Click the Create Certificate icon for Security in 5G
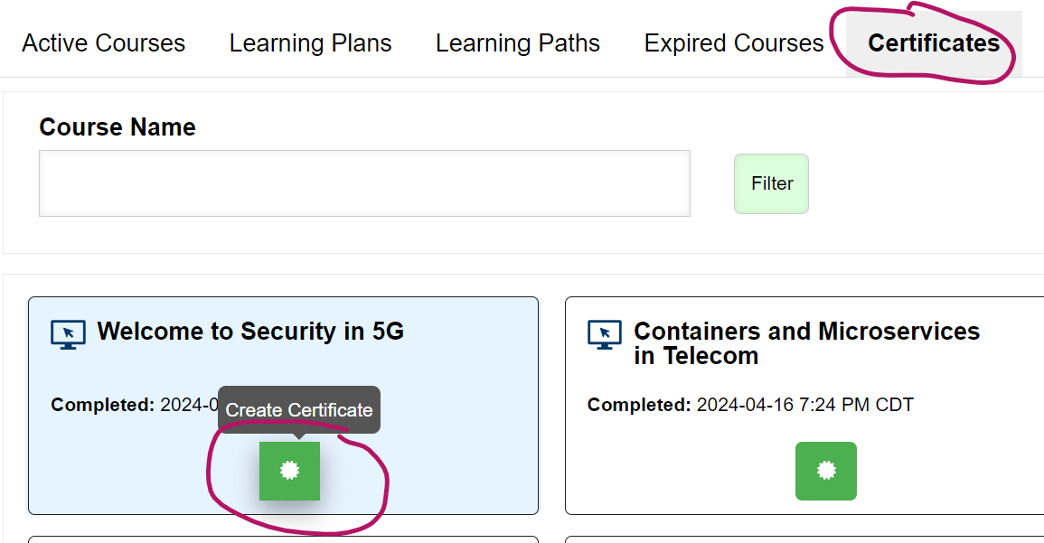Viewport: 1044px width, 543px height. click(x=289, y=471)
